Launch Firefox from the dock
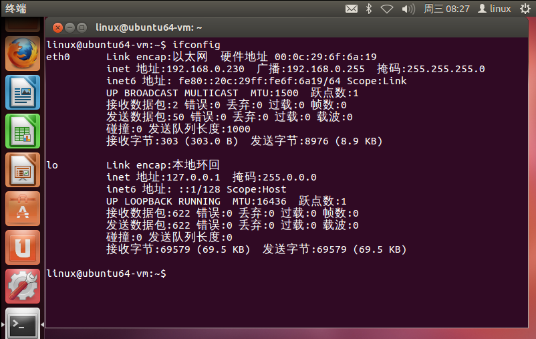 coord(23,53)
